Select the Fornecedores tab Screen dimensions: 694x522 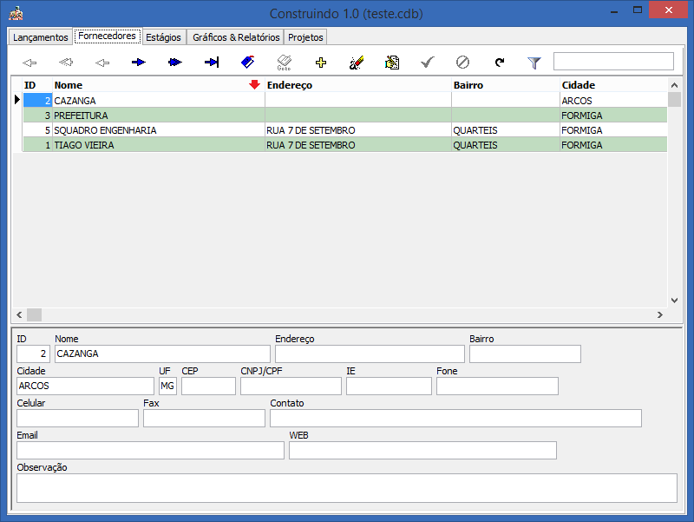tap(107, 36)
